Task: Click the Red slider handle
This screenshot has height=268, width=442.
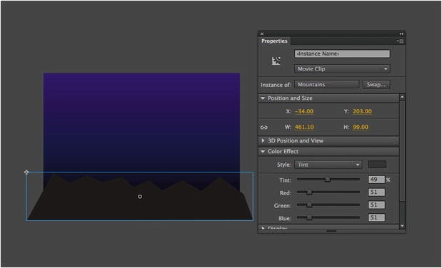Action: coord(309,192)
